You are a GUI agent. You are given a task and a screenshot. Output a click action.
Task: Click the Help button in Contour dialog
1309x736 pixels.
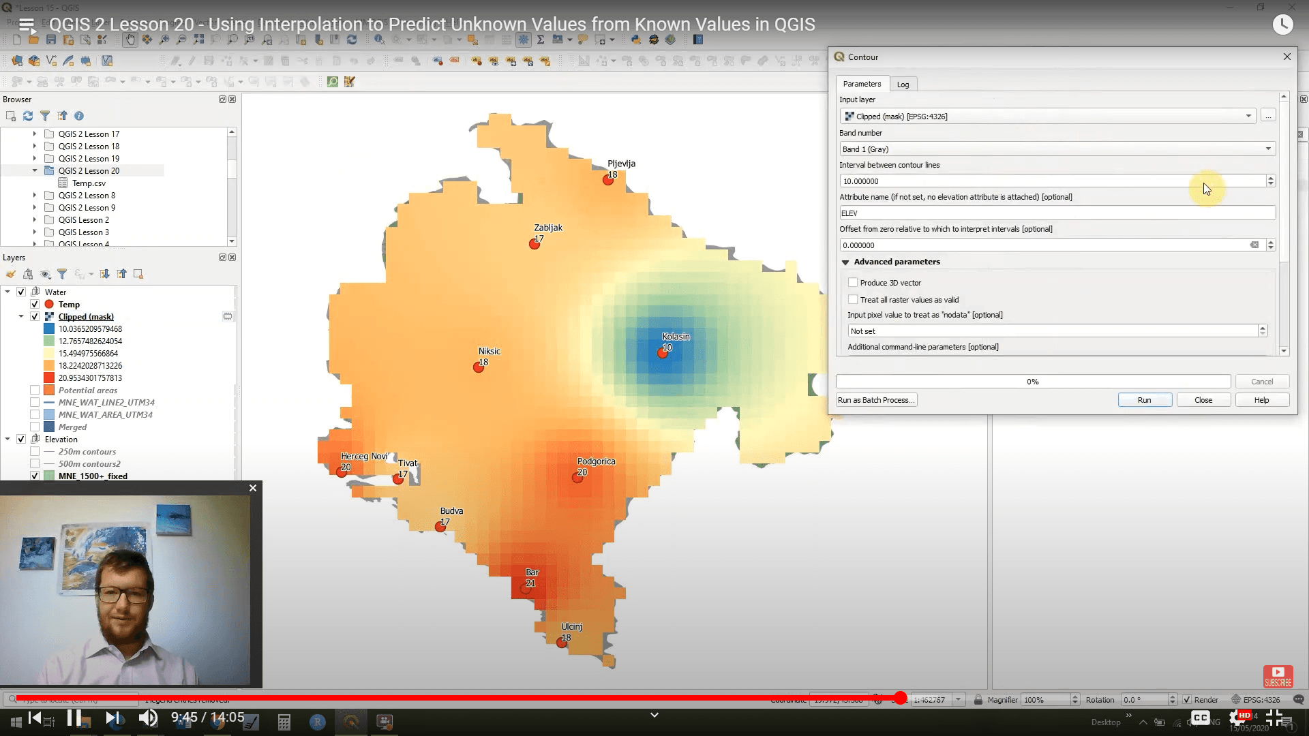tap(1262, 400)
